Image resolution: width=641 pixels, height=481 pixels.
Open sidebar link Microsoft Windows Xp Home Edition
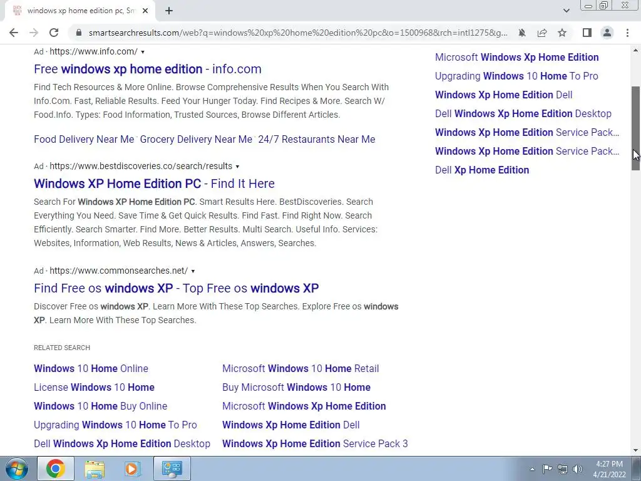point(516,57)
